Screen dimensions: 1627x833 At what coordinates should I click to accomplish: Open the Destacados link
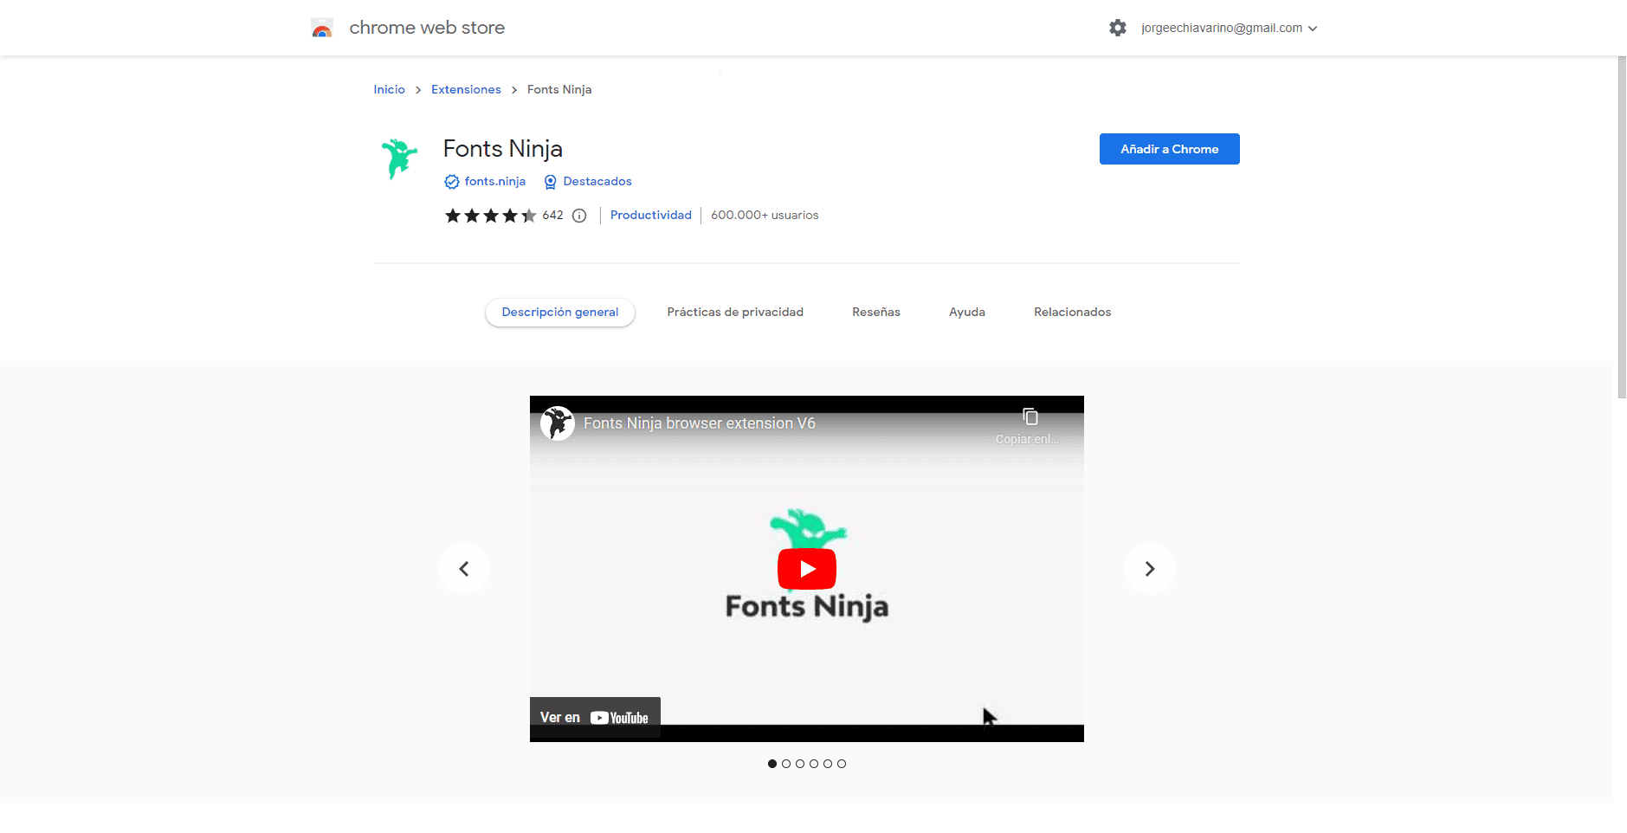coord(597,181)
